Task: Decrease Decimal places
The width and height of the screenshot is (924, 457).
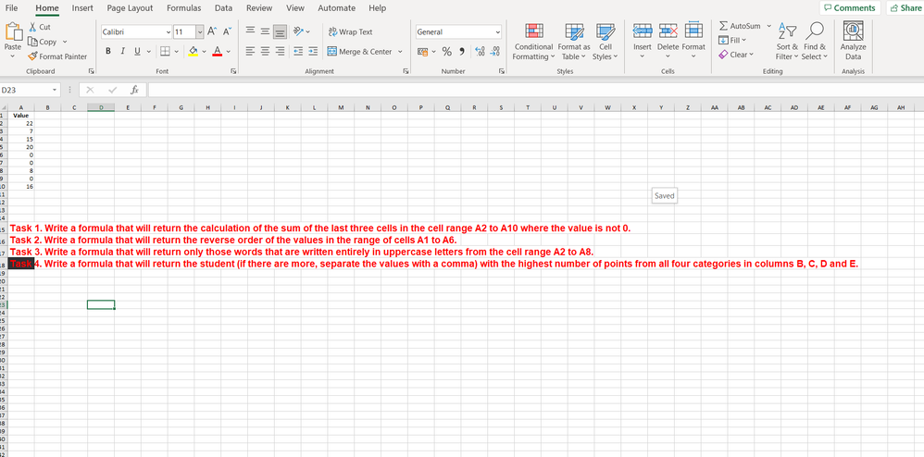Action: pyautogui.click(x=494, y=52)
